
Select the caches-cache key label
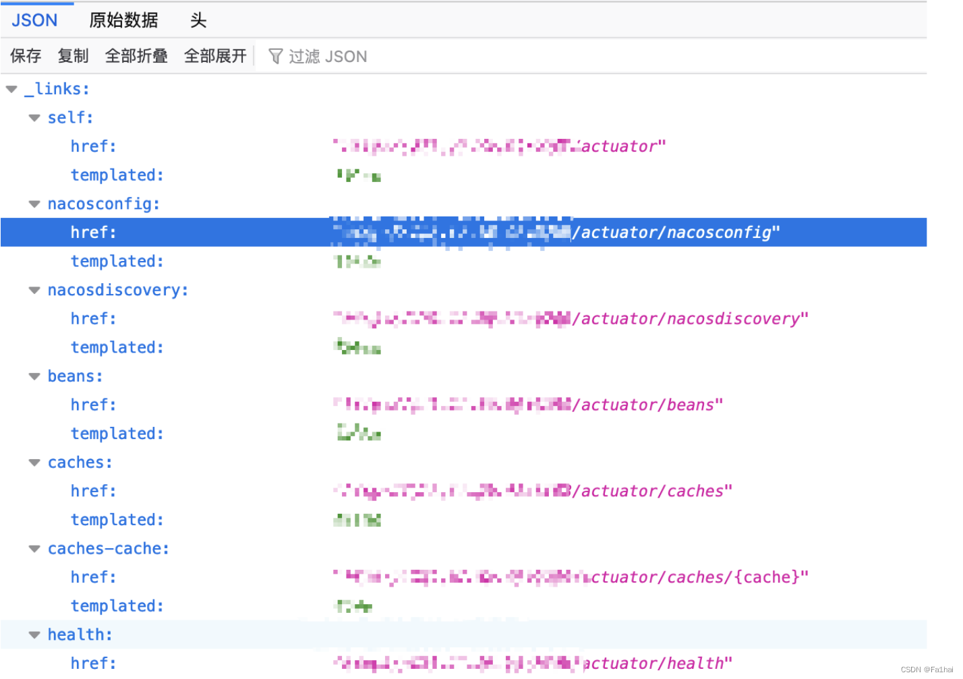pos(108,549)
